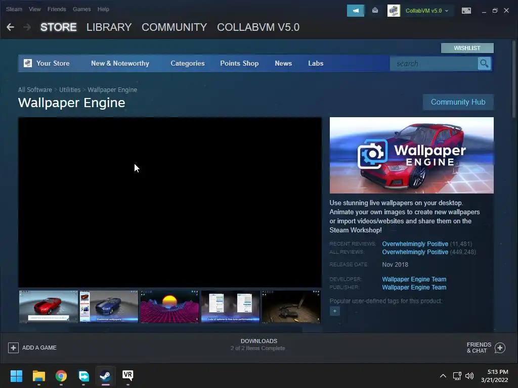The width and height of the screenshot is (518, 388).
Task: Open all reviews Overwhelmingly Positive link
Action: coord(415,252)
